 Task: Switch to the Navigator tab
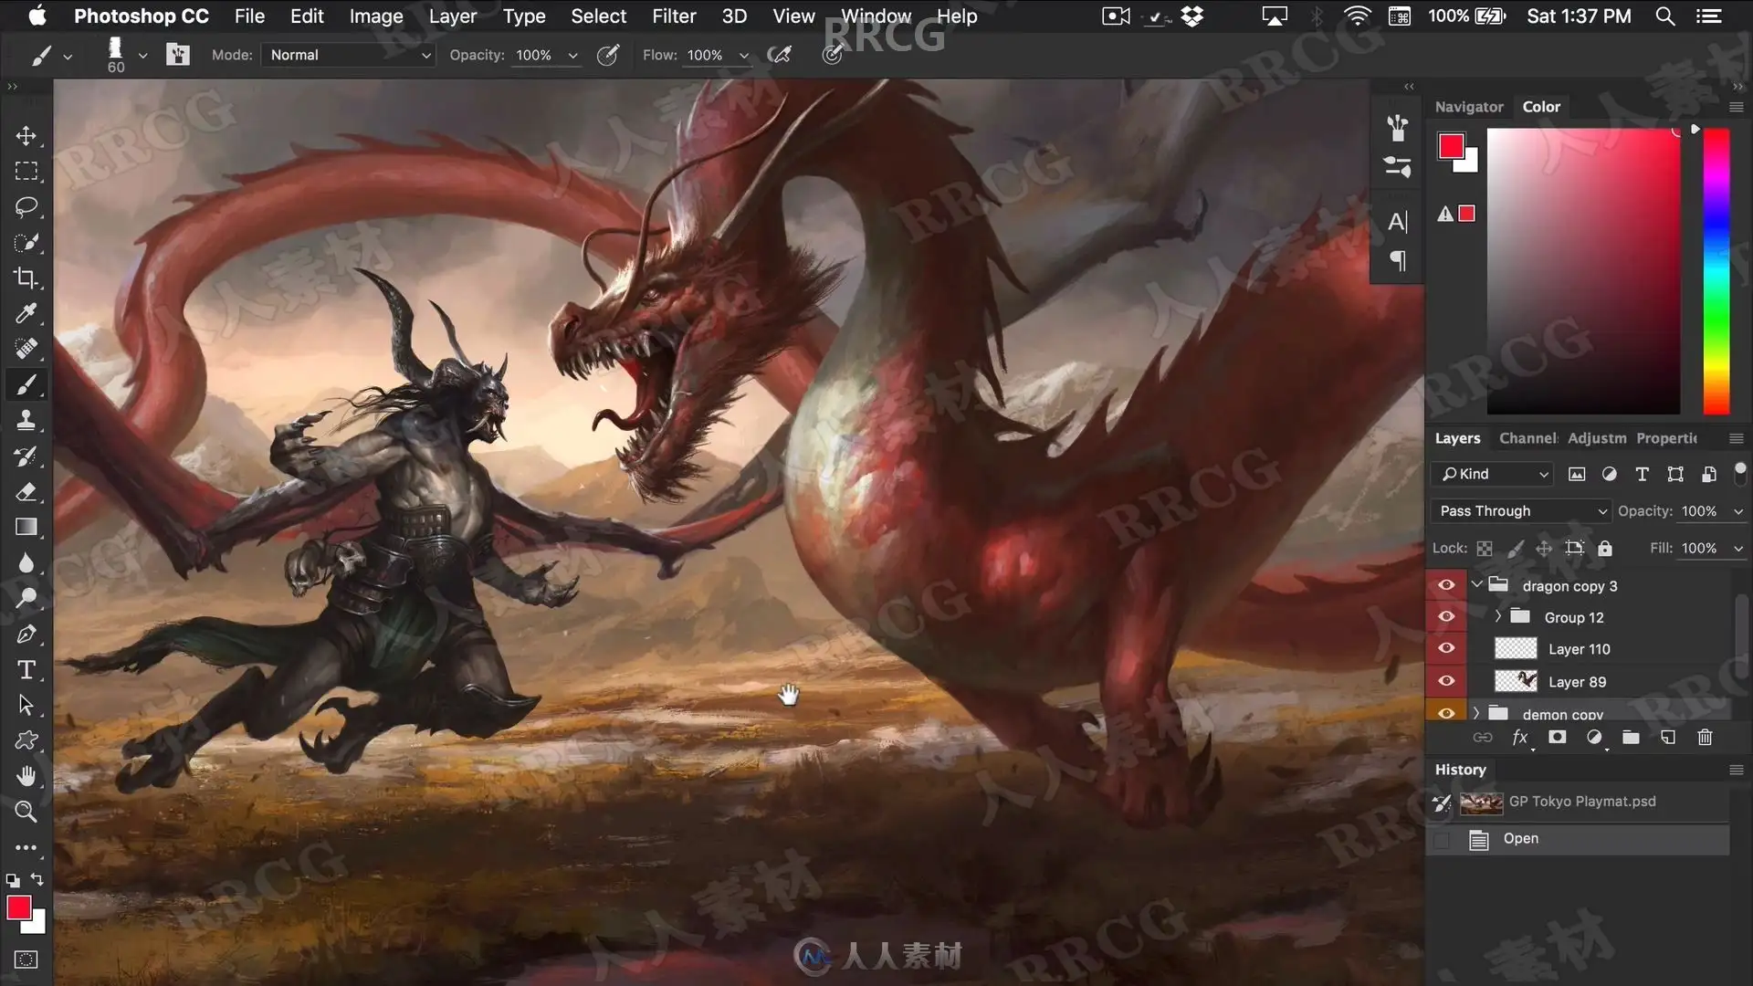[x=1469, y=107]
